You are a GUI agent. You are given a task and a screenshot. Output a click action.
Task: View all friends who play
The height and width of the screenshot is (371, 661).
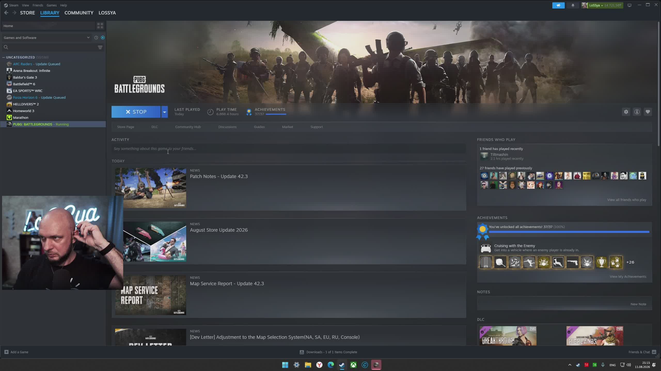point(627,200)
